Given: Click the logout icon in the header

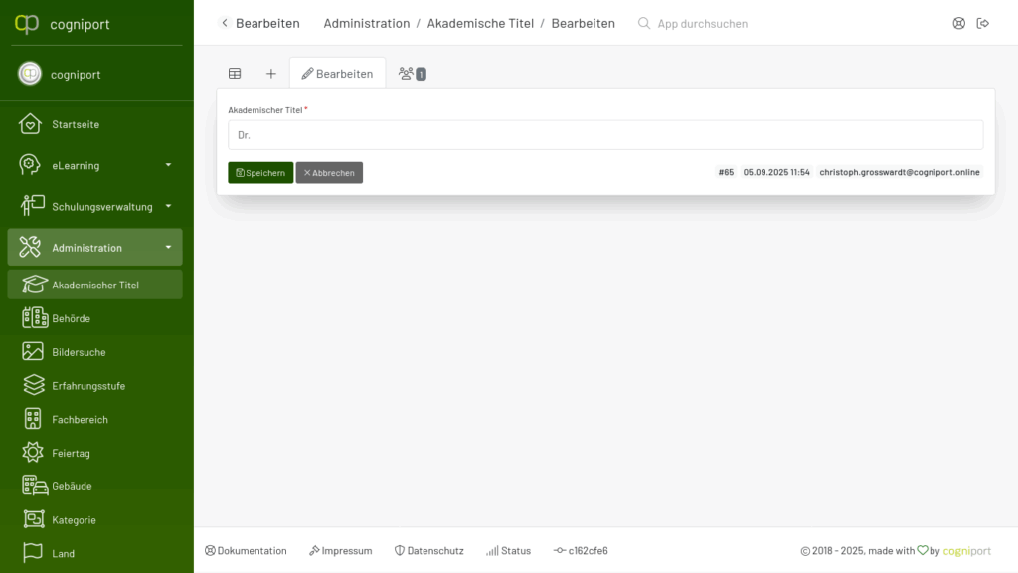Looking at the screenshot, I should pos(982,24).
